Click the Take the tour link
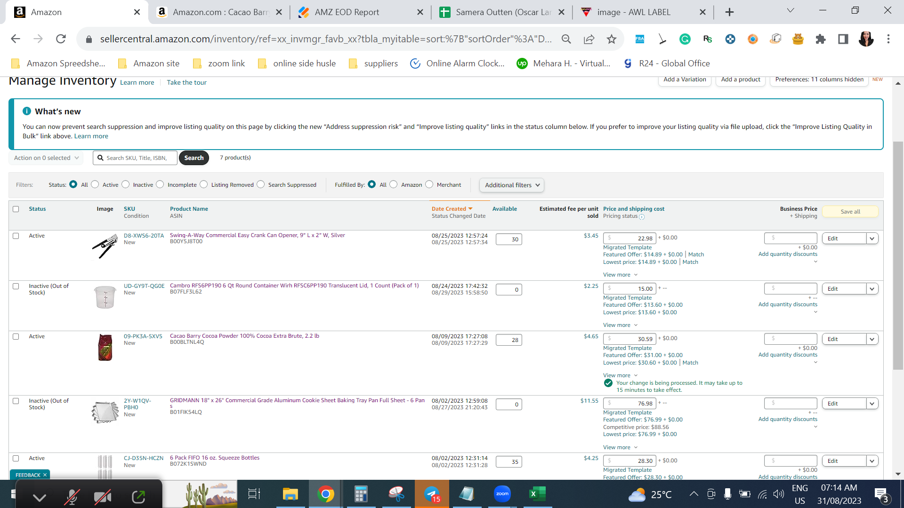This screenshot has height=508, width=904. click(186, 83)
